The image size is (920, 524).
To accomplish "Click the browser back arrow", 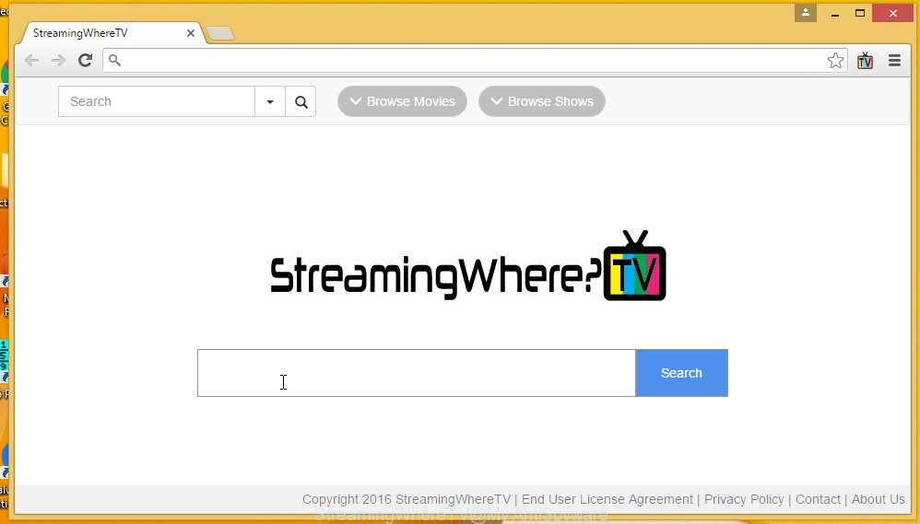I will (31, 61).
